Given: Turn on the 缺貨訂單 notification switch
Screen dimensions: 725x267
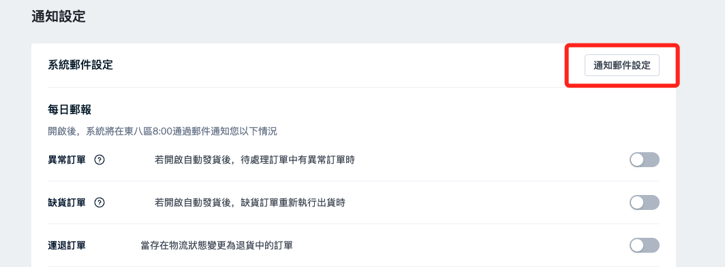Looking at the screenshot, I should pyautogui.click(x=644, y=202).
